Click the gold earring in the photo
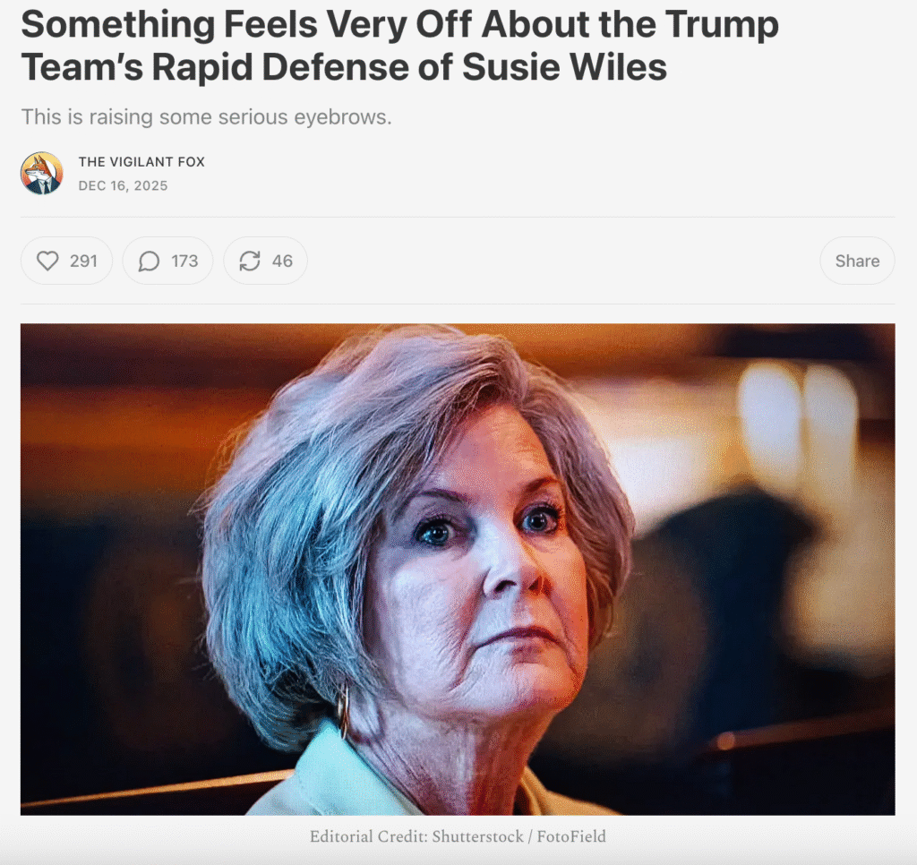This screenshot has width=917, height=865. (x=343, y=711)
